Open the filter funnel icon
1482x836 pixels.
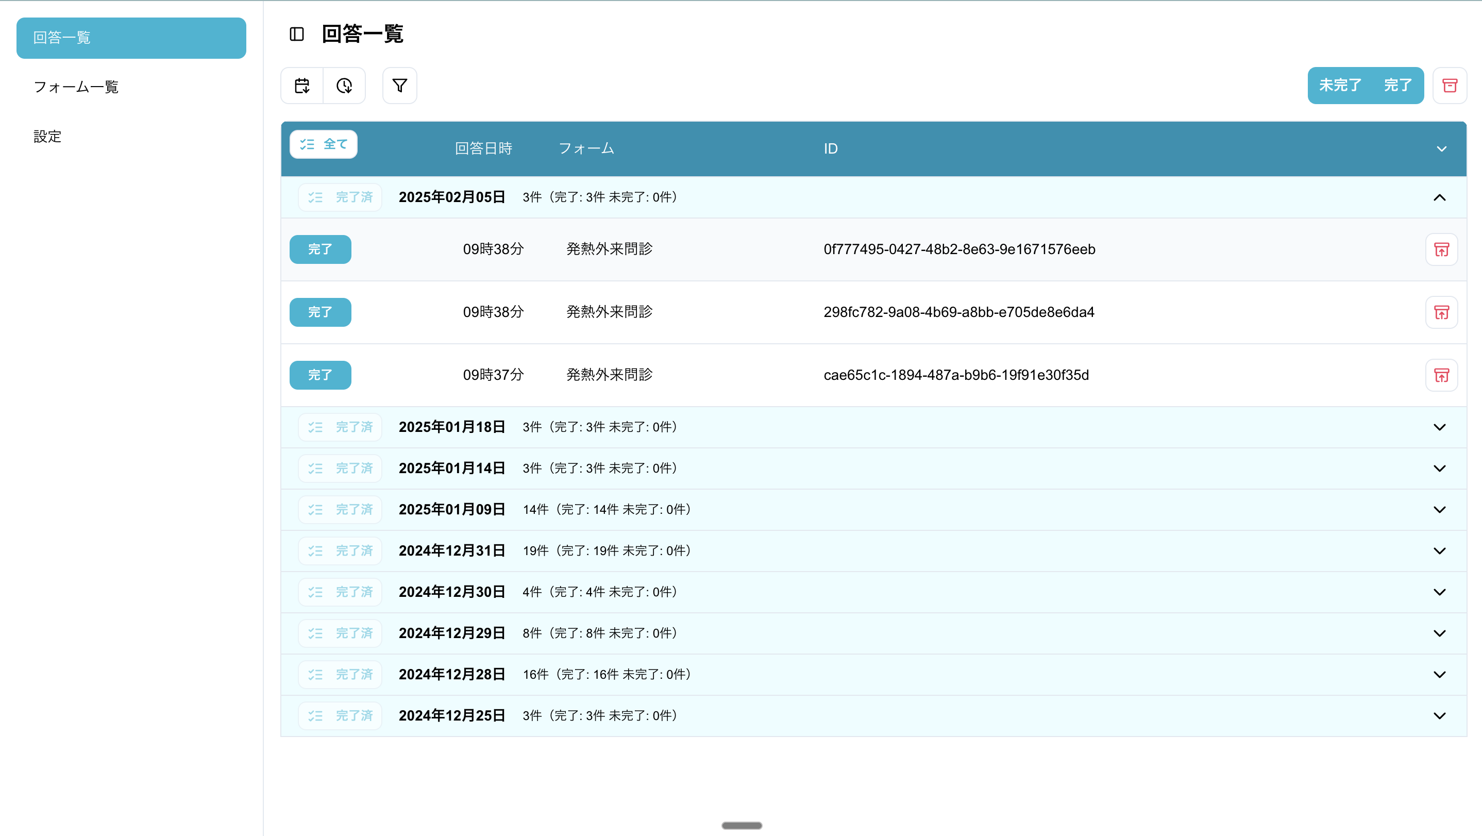(399, 86)
